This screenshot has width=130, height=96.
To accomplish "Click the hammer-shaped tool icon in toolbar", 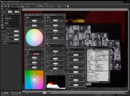I will click(x=66, y=6).
